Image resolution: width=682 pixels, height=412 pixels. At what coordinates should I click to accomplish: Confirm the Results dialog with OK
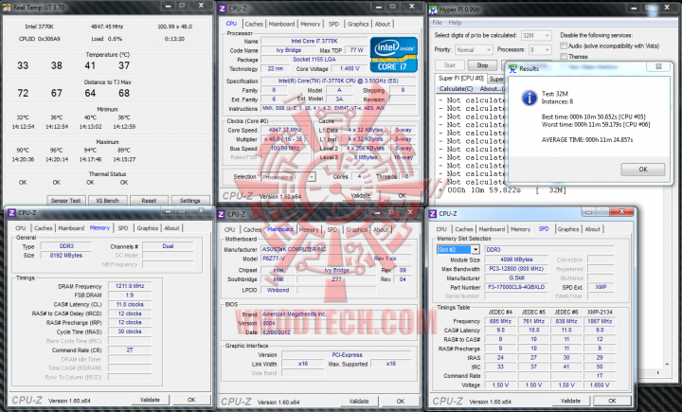pyautogui.click(x=643, y=170)
